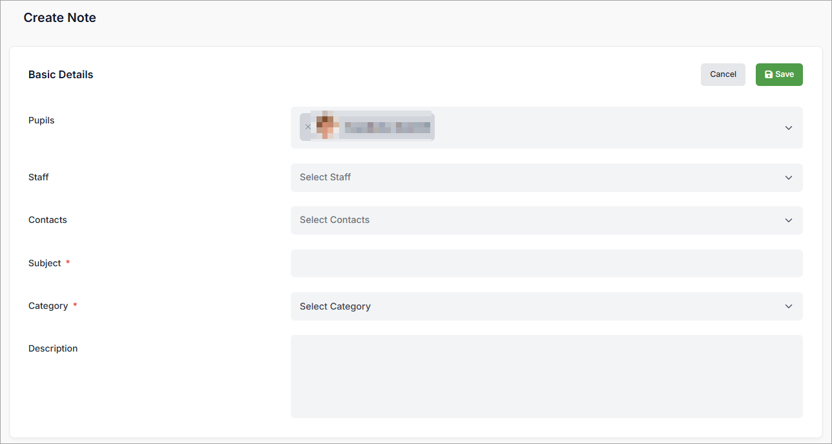Viewport: 832px width, 444px height.
Task: Click the Subject field label
Action: point(45,263)
